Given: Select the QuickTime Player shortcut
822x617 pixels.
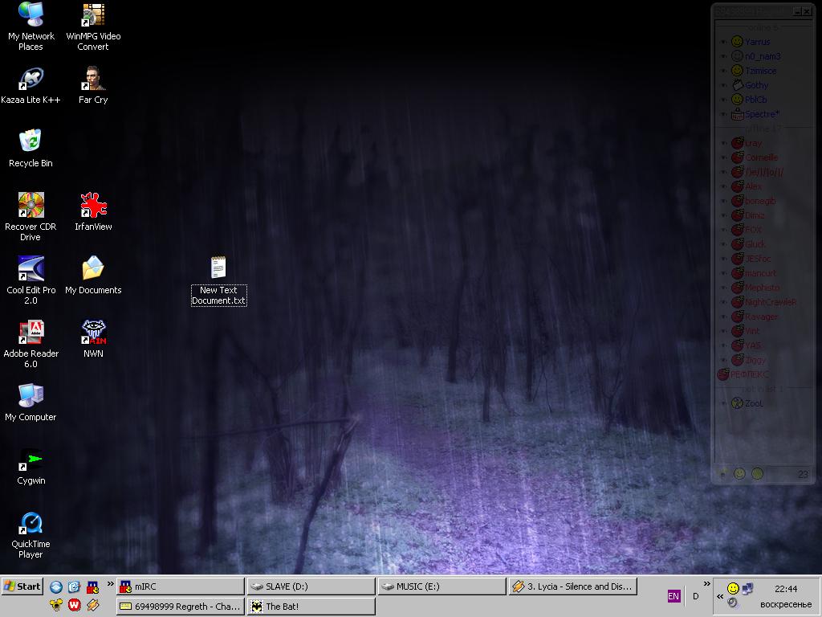Looking at the screenshot, I should tap(31, 524).
